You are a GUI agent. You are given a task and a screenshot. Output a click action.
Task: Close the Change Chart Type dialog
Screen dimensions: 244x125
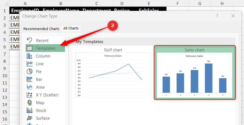click(233, 16)
